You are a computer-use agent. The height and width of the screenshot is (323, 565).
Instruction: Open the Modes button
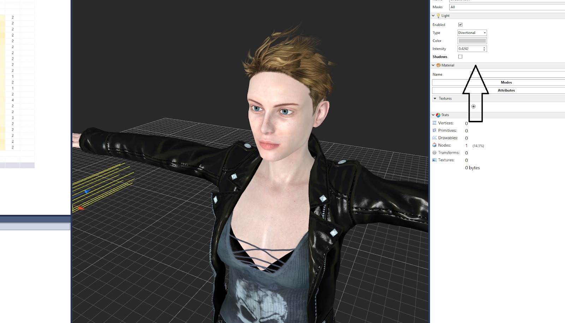point(499,82)
